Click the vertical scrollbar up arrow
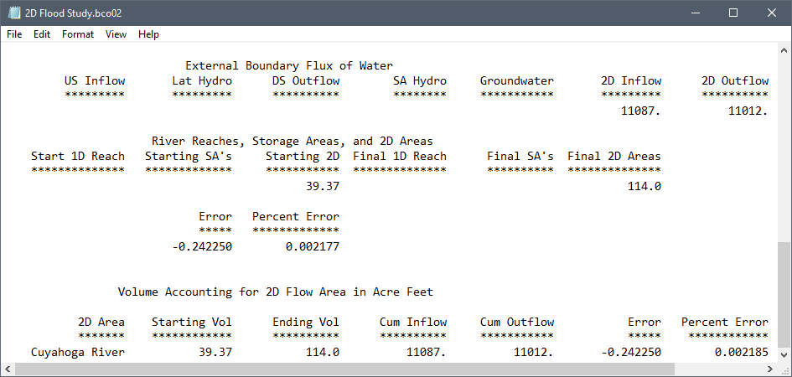Viewport: 792px width, 377px height. point(784,52)
